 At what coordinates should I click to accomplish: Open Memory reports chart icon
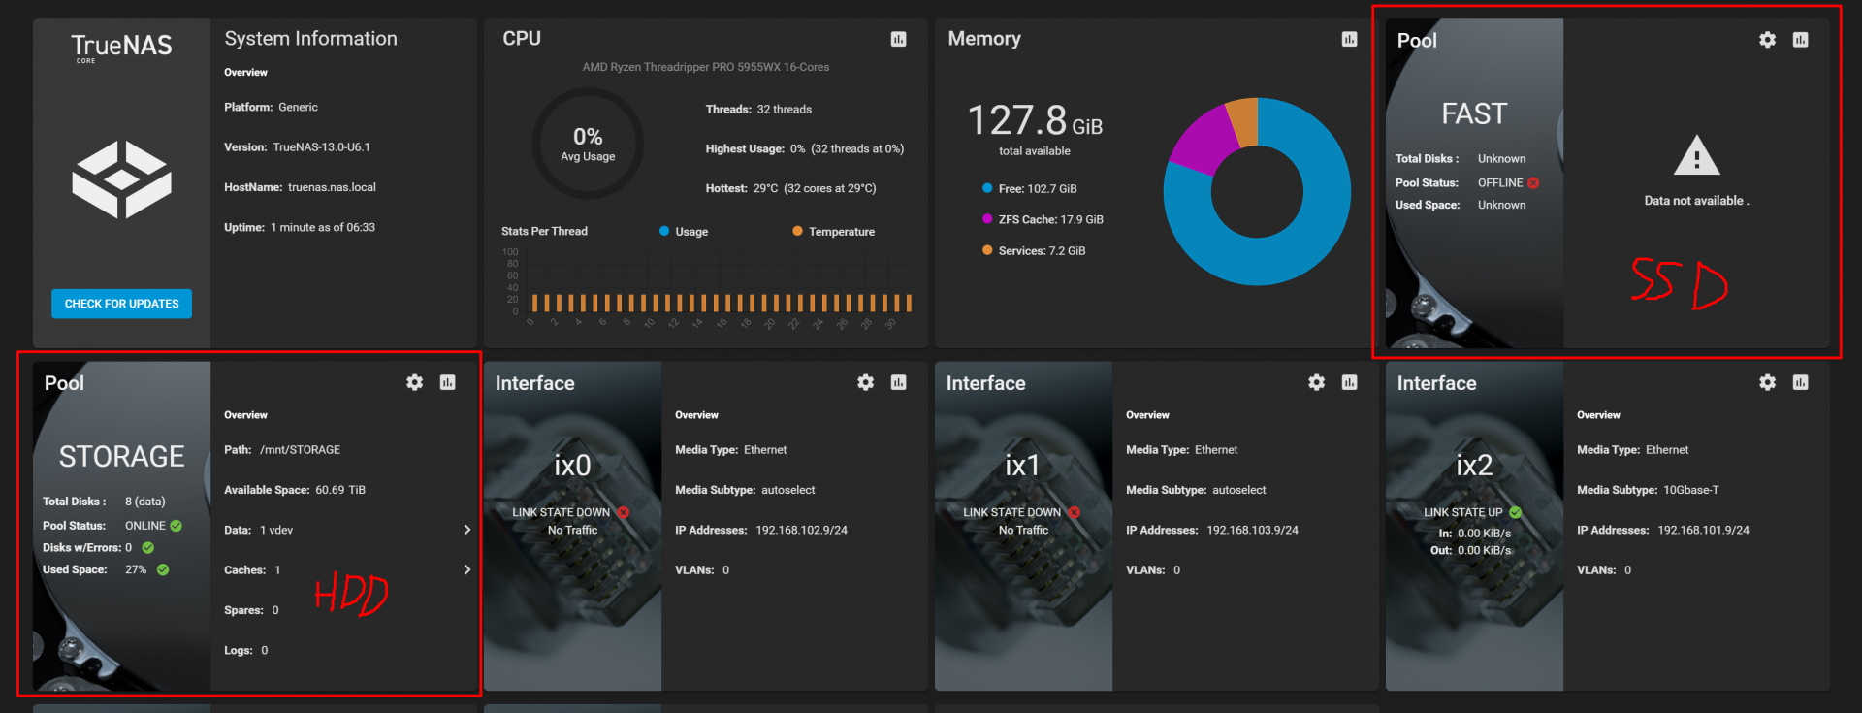(x=1349, y=39)
